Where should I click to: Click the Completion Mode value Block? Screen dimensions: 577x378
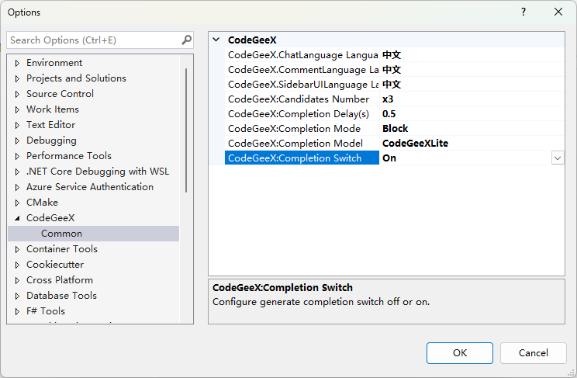click(396, 129)
